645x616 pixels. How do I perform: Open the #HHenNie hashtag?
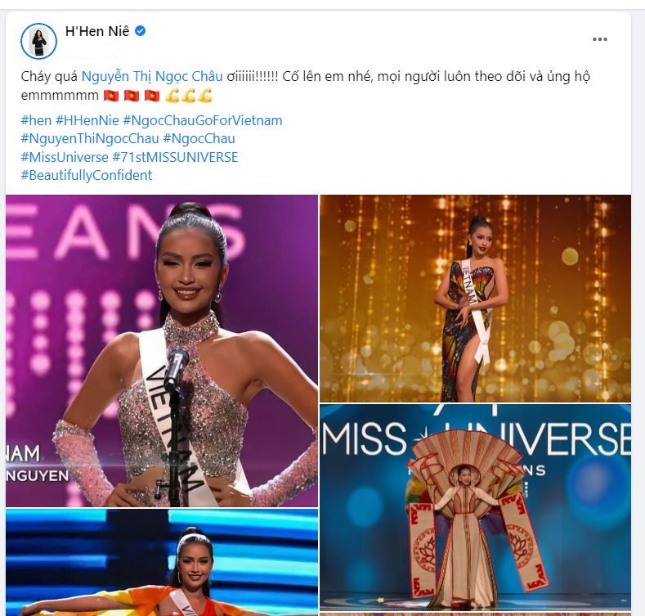pyautogui.click(x=87, y=120)
